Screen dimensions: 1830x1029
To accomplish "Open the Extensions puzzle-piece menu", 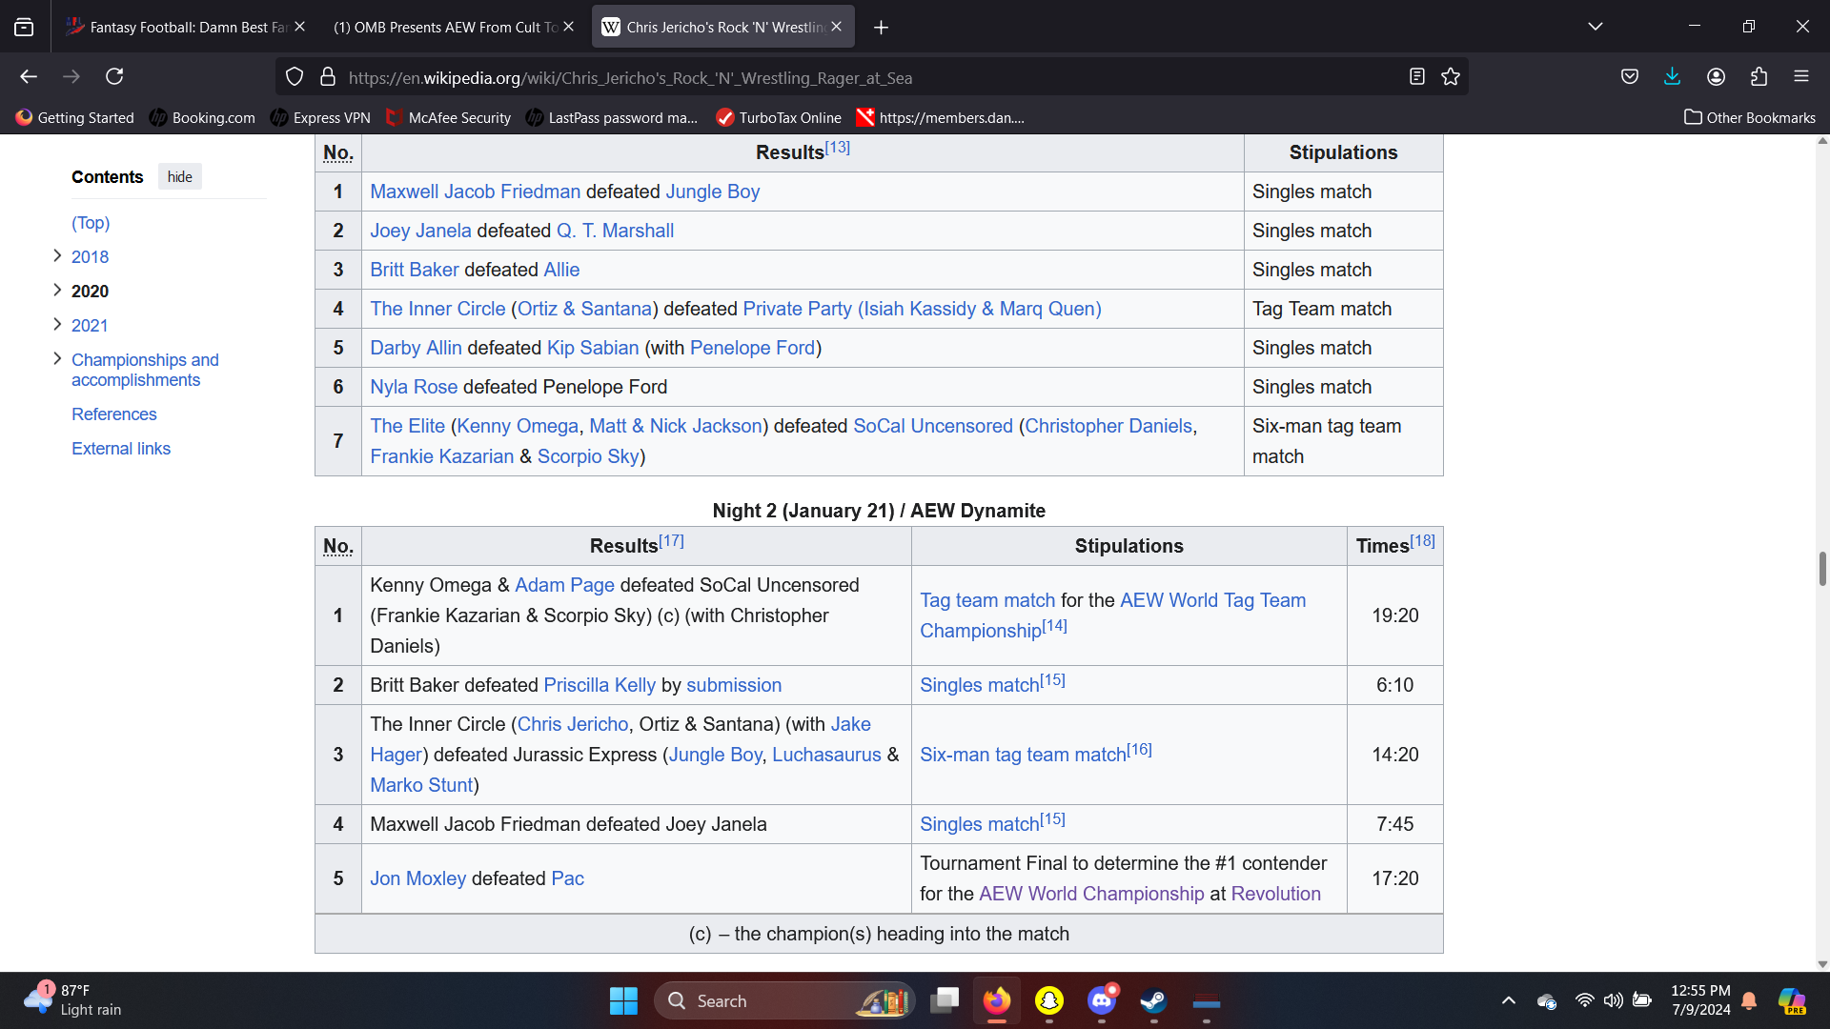I will (1759, 76).
